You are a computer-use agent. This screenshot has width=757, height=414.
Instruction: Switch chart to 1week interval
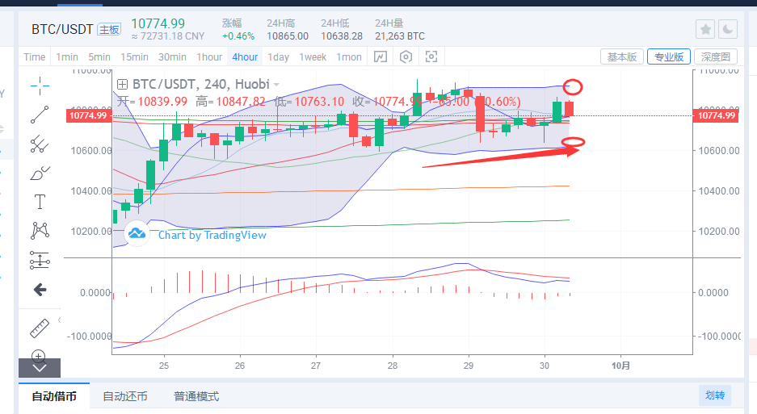tap(313, 57)
